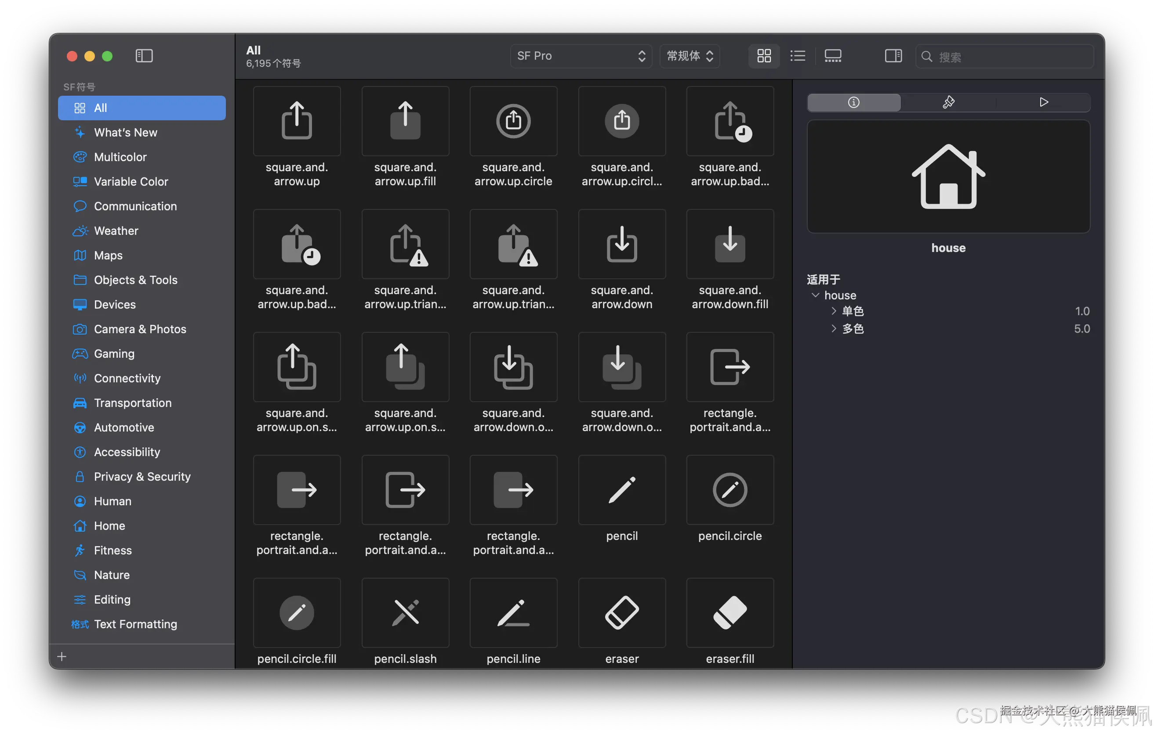Select the Weather category
The image size is (1154, 734).
coord(116,231)
